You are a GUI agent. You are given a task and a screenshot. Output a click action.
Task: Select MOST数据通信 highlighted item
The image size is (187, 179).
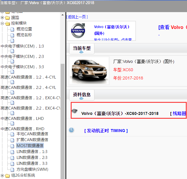(x=30, y=146)
